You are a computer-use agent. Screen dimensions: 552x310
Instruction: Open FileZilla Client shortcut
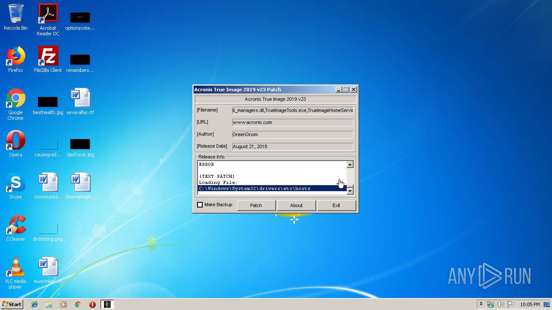point(48,59)
